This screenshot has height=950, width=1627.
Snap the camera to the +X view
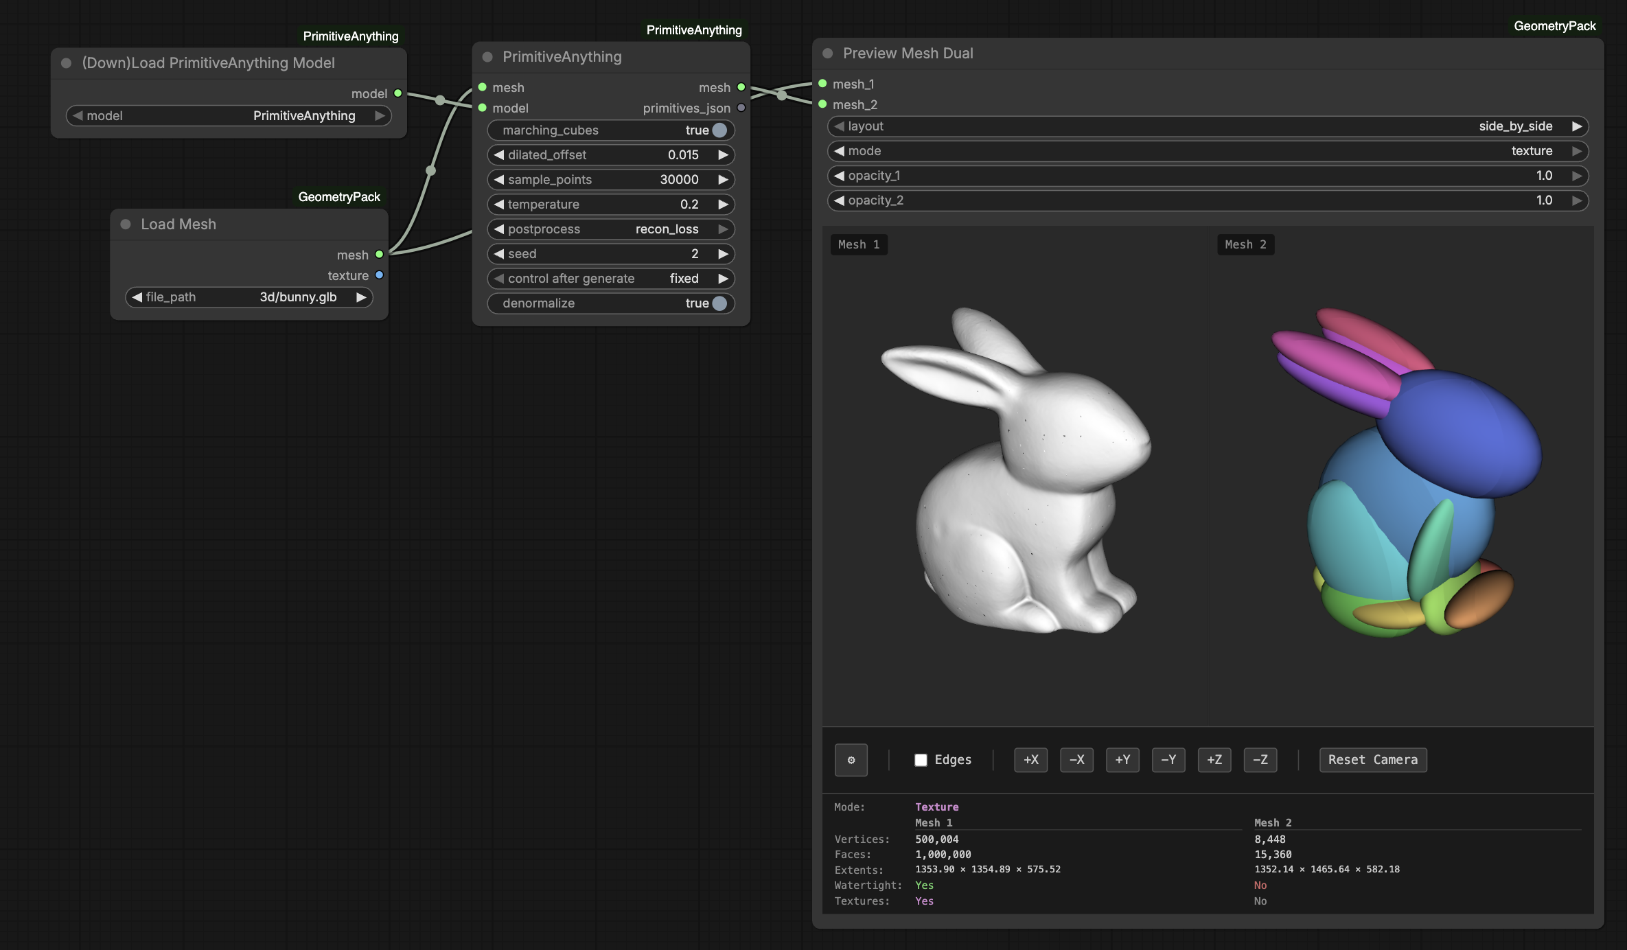pyautogui.click(x=1031, y=760)
